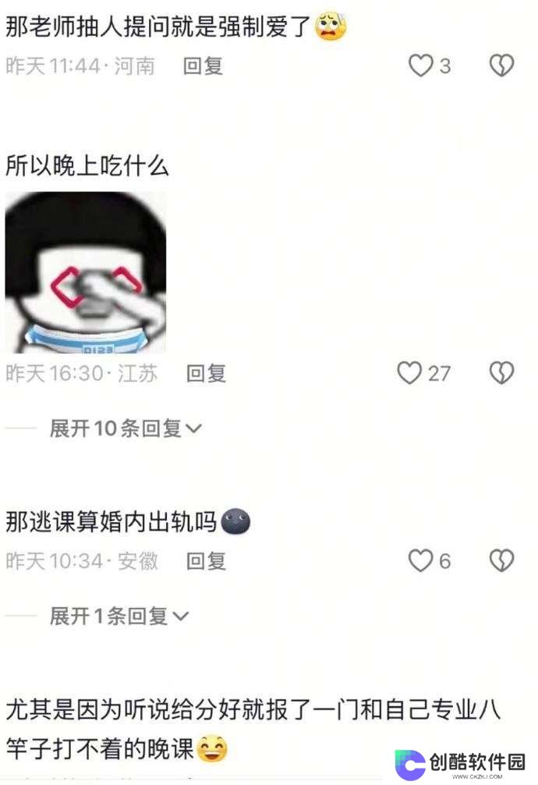Click the 创酷软件园 watermark logo
Viewport: 538px width, 785px height.
click(460, 763)
